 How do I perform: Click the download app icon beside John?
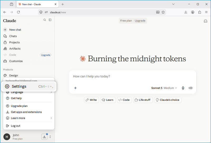[x=44, y=137]
